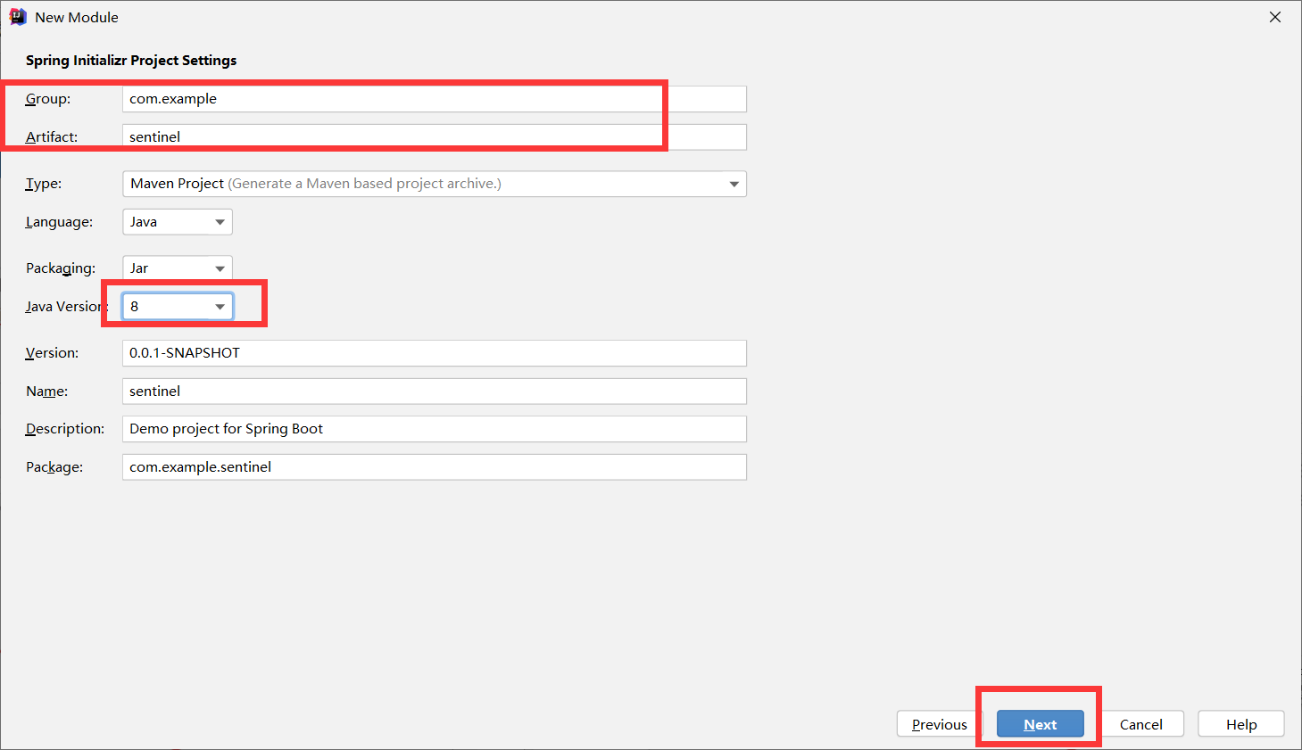The height and width of the screenshot is (750, 1302).
Task: Focus the Artifact input field
Action: coord(434,137)
